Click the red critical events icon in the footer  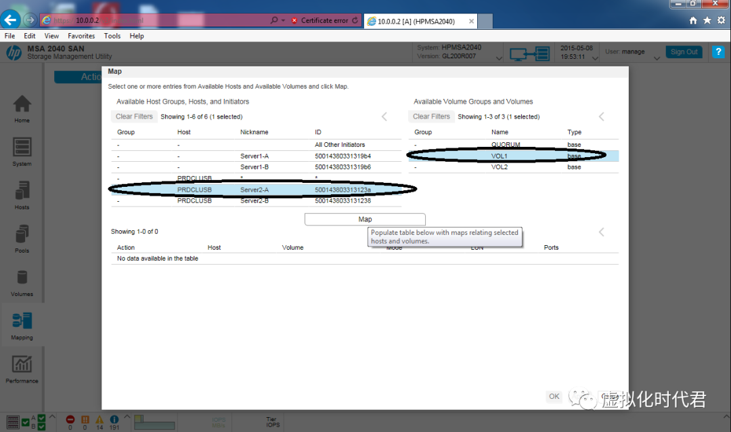point(70,419)
